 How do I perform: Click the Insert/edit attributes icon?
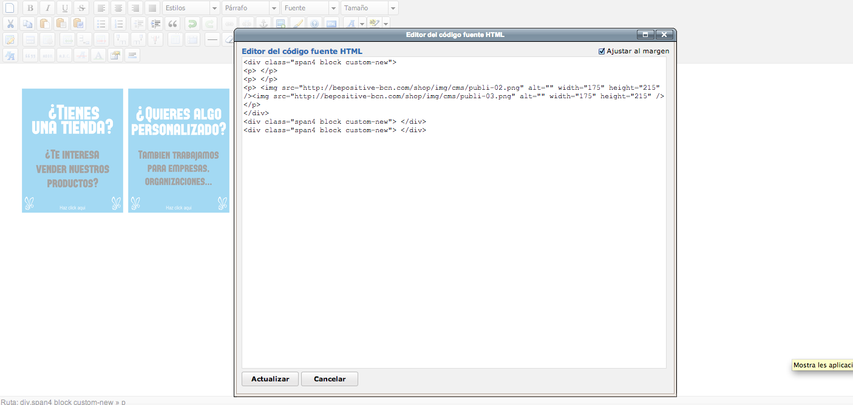tap(115, 55)
